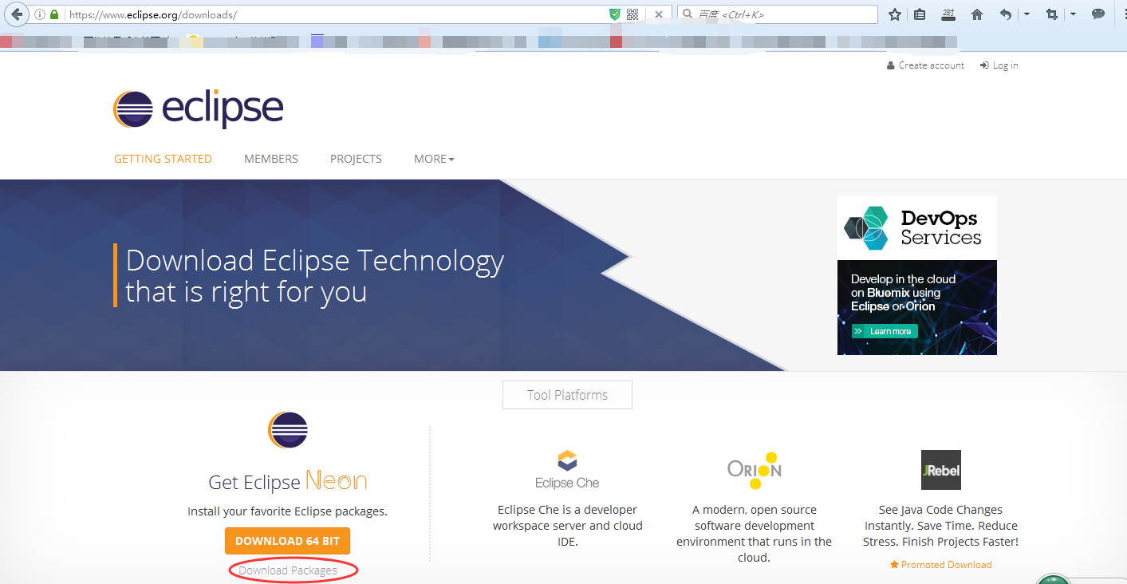Click the Download Packages link
Screen dimensions: 1127x584
(x=288, y=570)
